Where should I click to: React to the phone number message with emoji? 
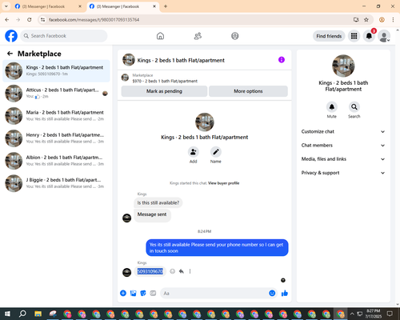[x=173, y=271]
